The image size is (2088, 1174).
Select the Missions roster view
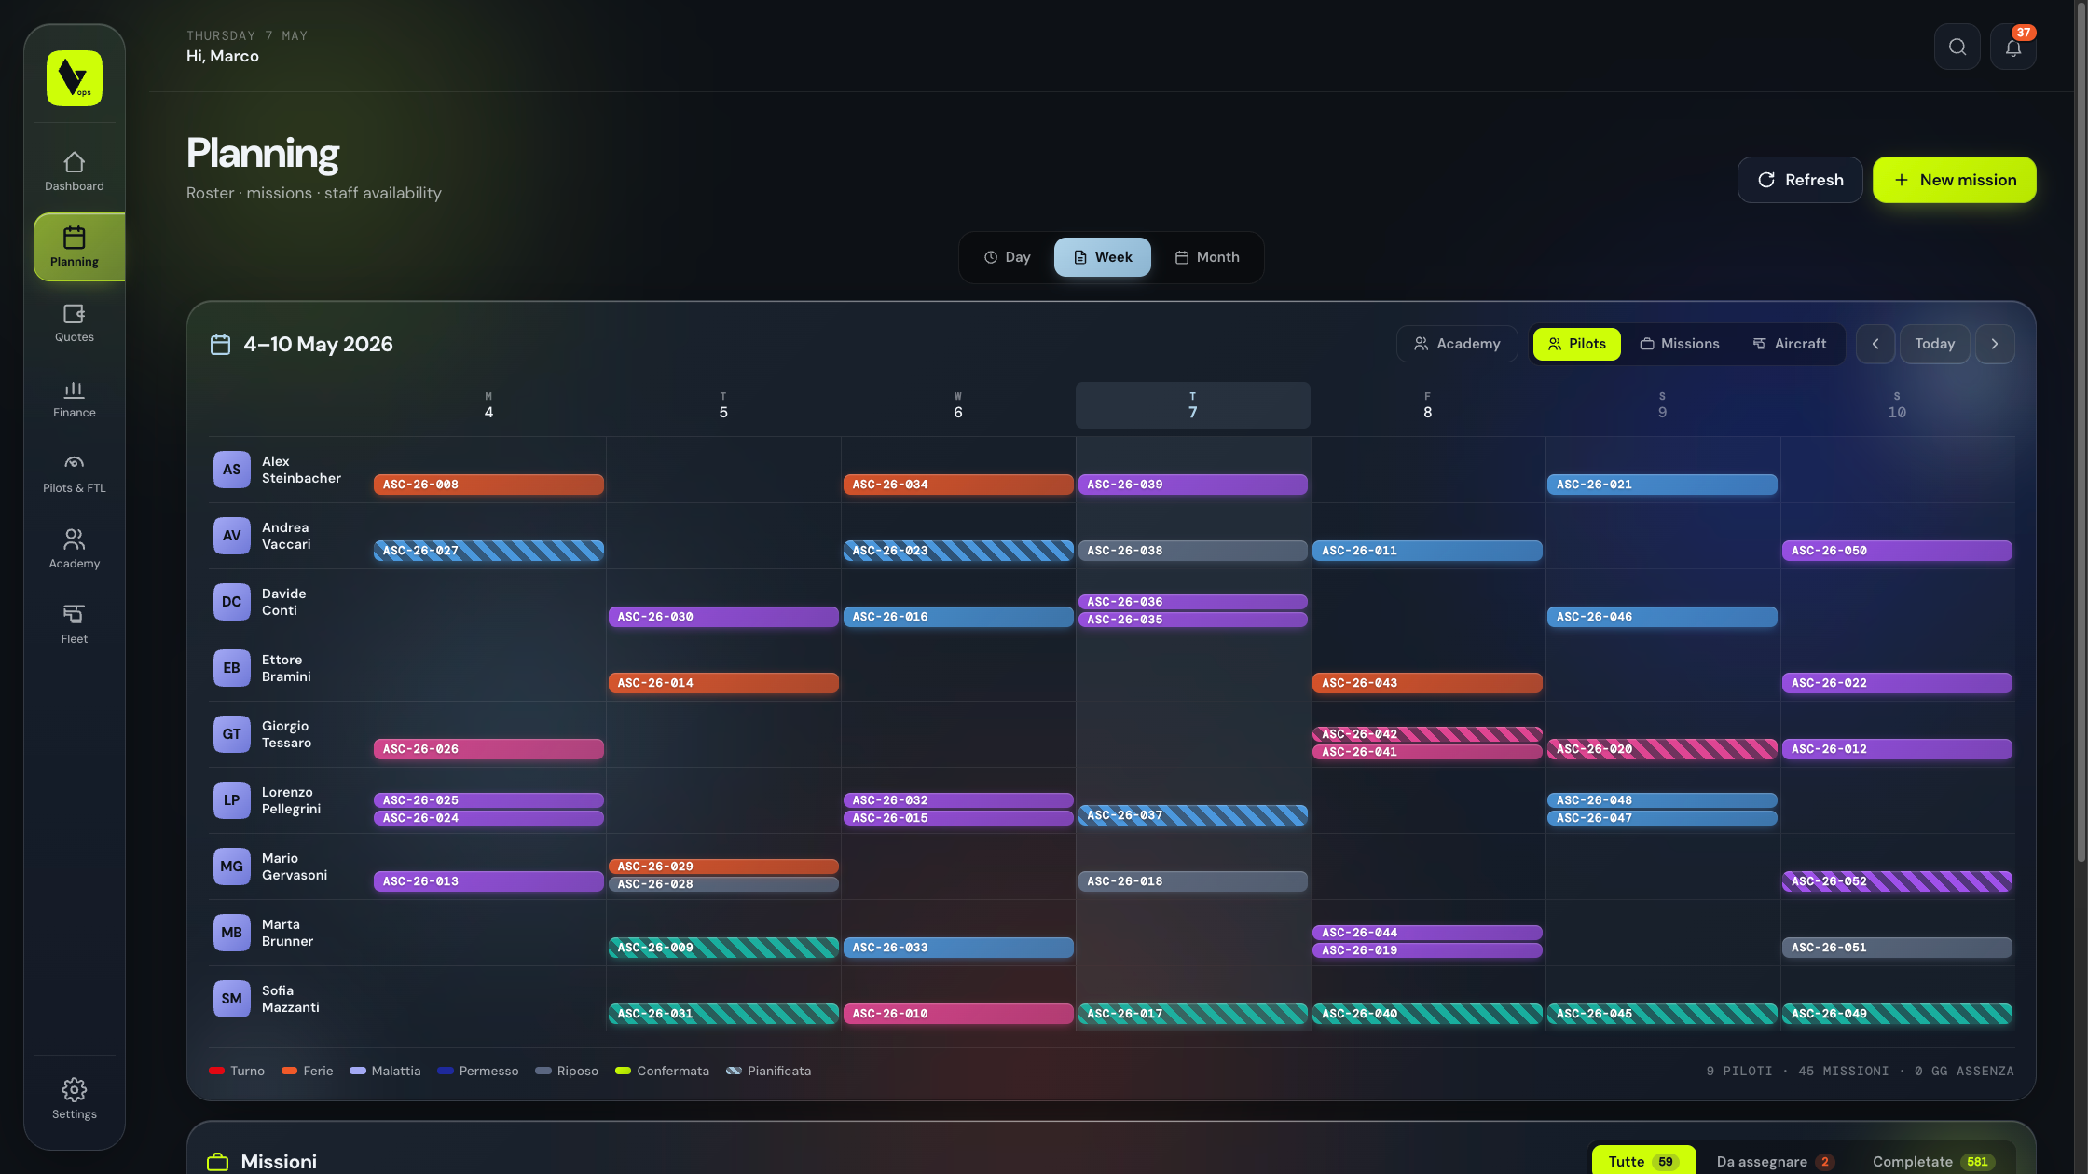1680,344
